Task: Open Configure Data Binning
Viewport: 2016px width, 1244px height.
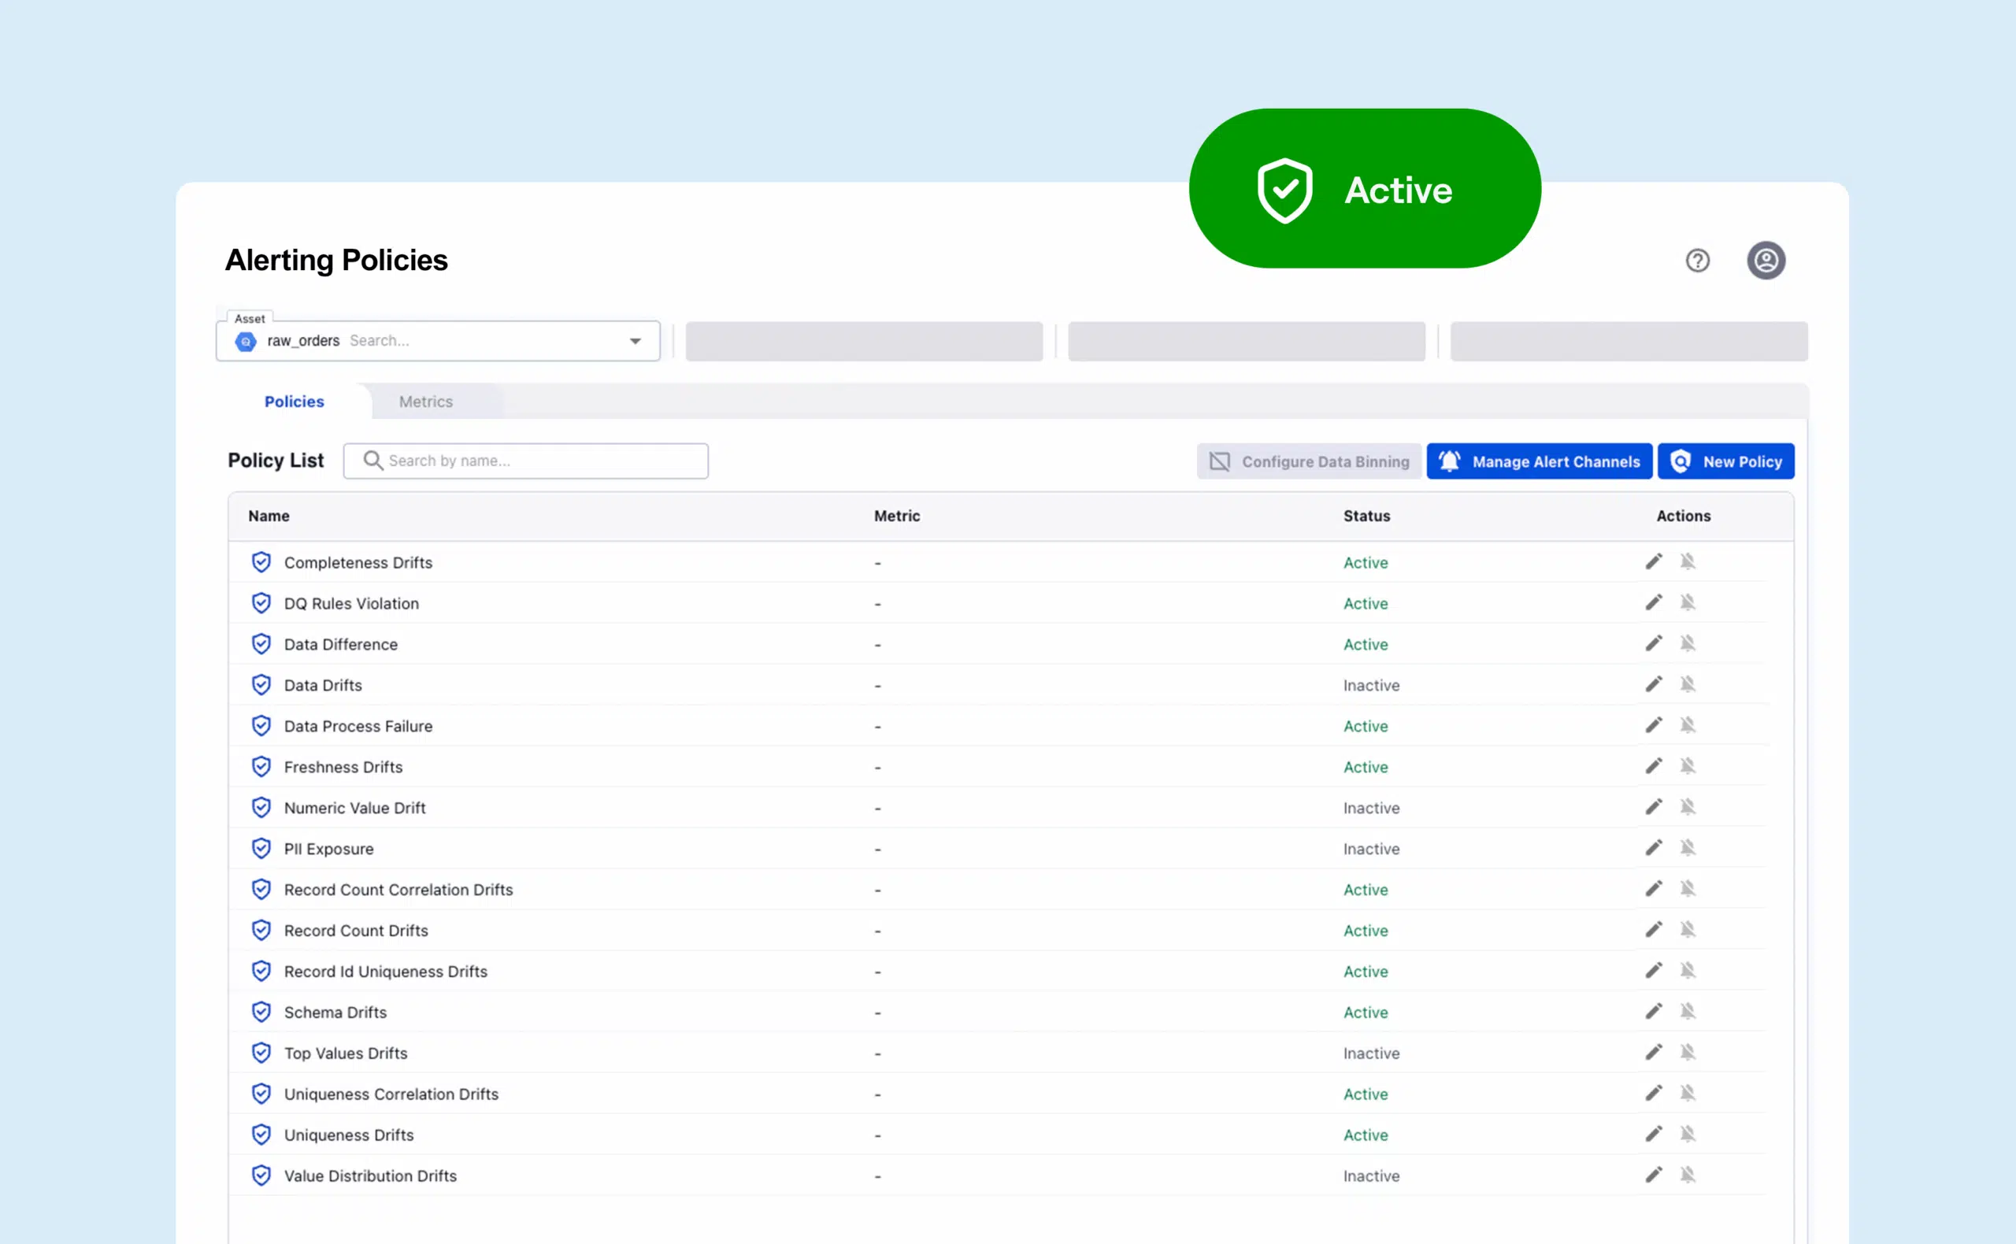Action: point(1308,461)
